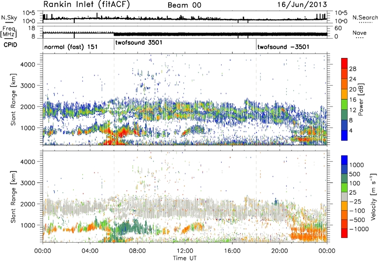This screenshot has width=378, height=261.
Task: Click the '3000' range tick on the velocity panel
Action: tap(27, 183)
